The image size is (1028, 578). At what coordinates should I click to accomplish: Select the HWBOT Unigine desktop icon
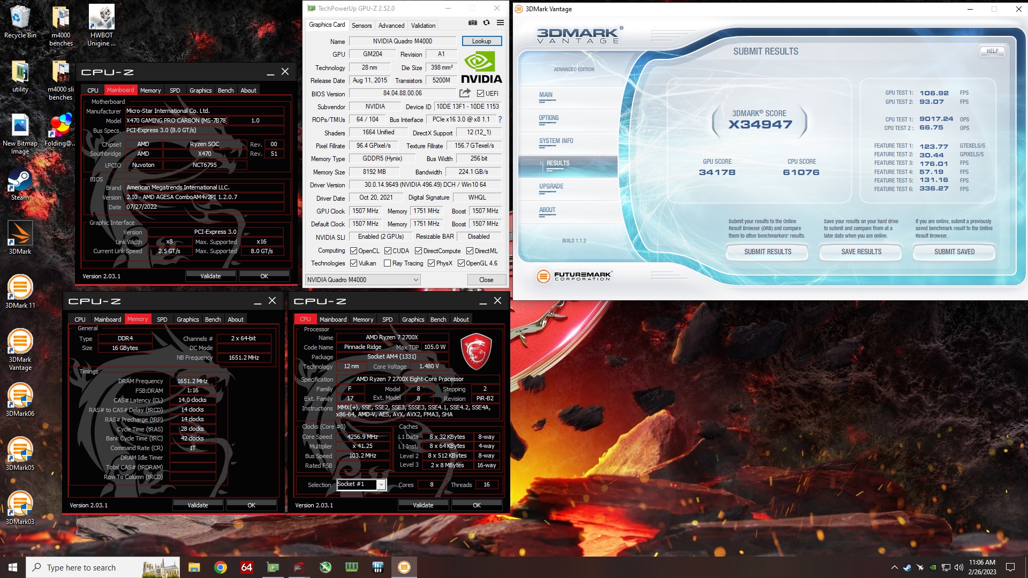tap(101, 26)
